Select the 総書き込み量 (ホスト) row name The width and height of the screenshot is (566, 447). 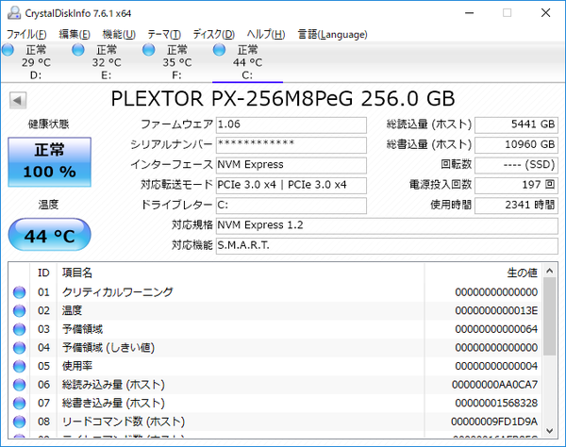[x=113, y=403]
